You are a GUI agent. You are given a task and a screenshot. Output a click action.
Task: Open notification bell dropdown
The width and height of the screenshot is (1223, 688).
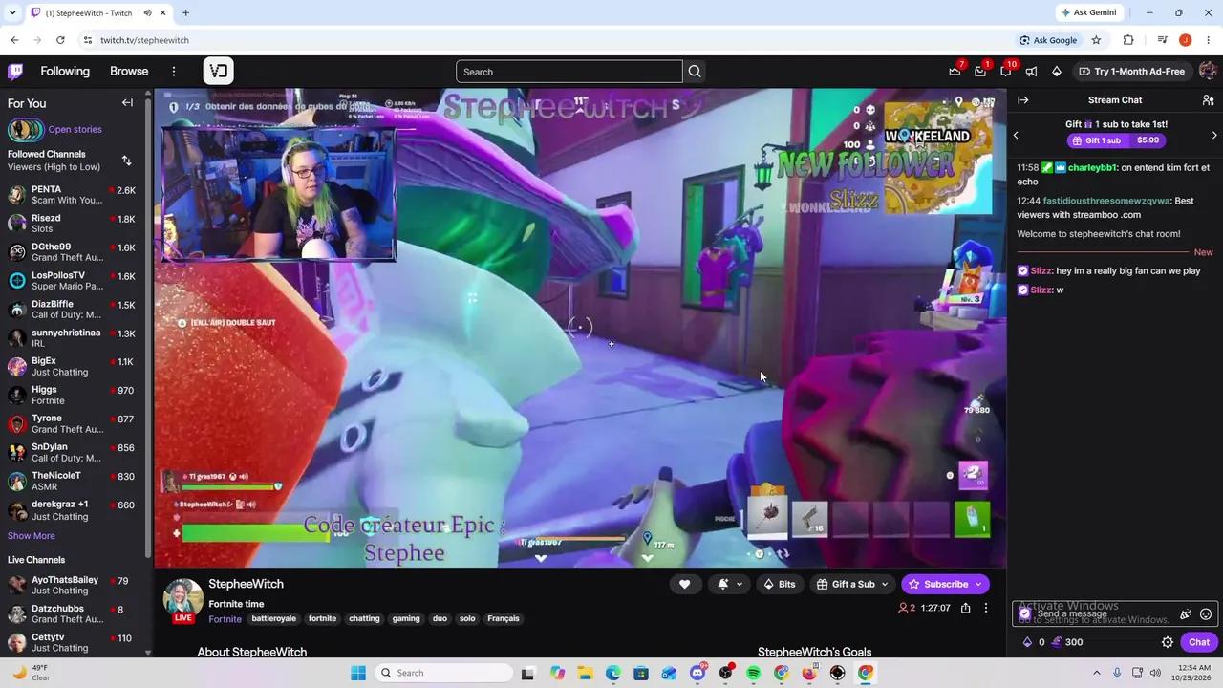coord(729,584)
